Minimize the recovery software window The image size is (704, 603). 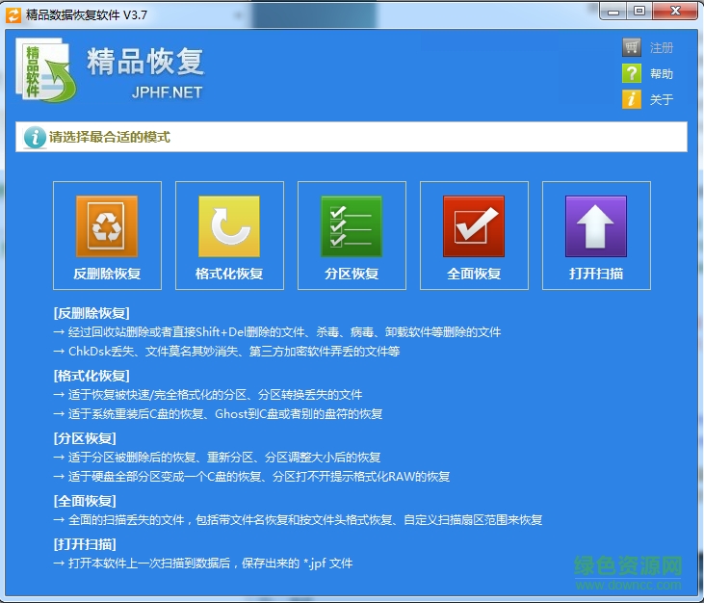pyautogui.click(x=613, y=12)
